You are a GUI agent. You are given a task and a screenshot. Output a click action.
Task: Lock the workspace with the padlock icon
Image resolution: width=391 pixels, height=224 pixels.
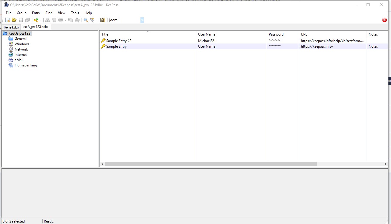tap(103, 20)
